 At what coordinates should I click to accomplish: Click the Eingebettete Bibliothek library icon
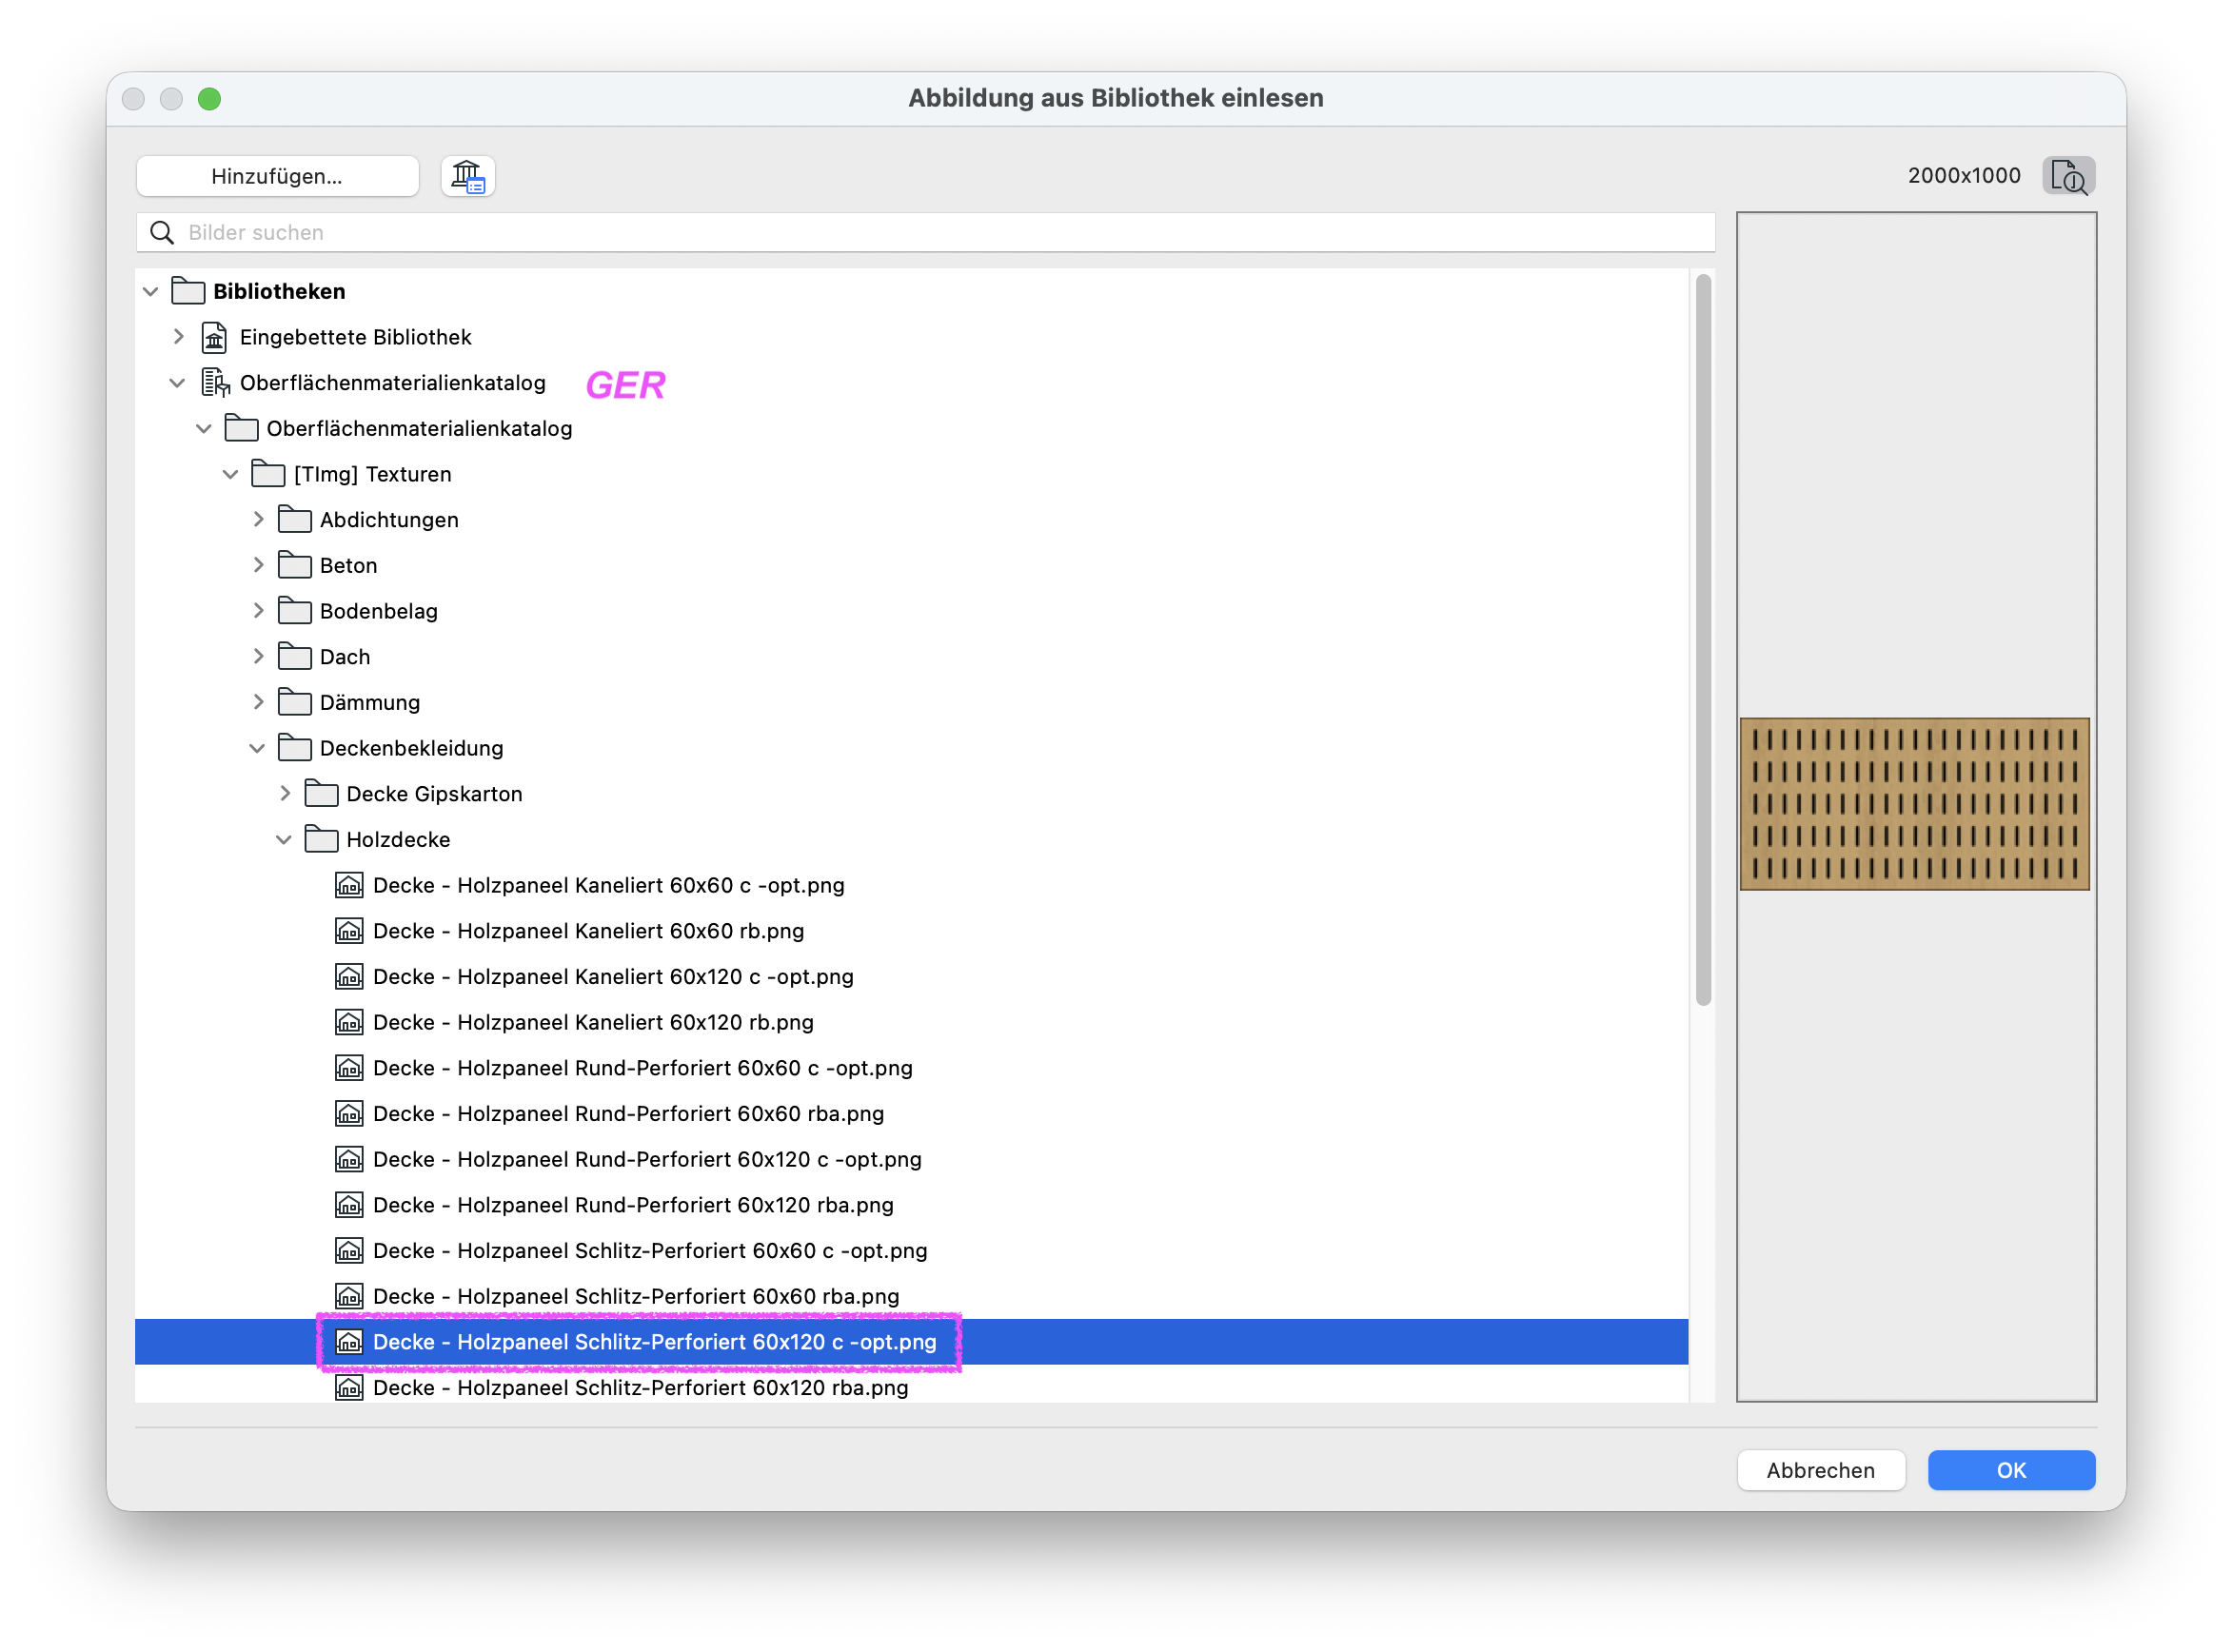tap(214, 337)
